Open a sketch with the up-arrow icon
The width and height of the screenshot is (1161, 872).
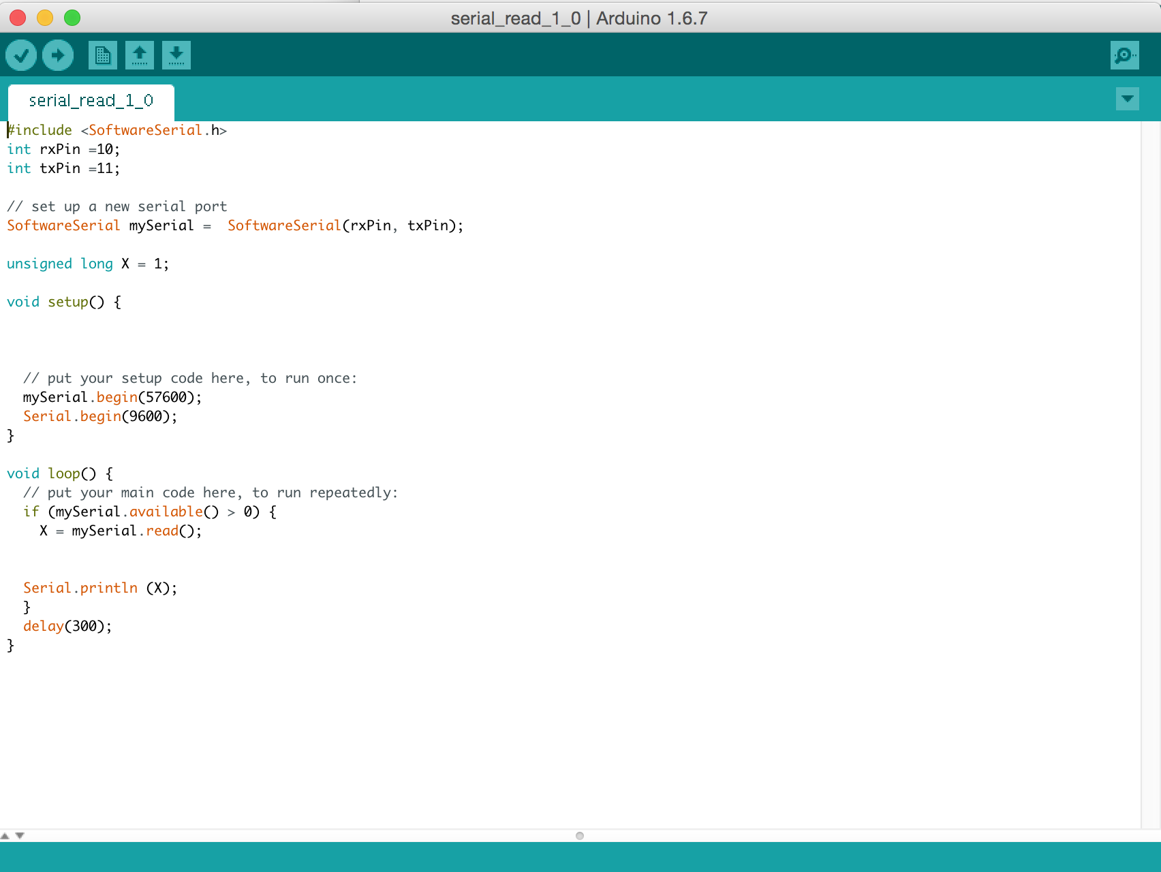pyautogui.click(x=140, y=55)
